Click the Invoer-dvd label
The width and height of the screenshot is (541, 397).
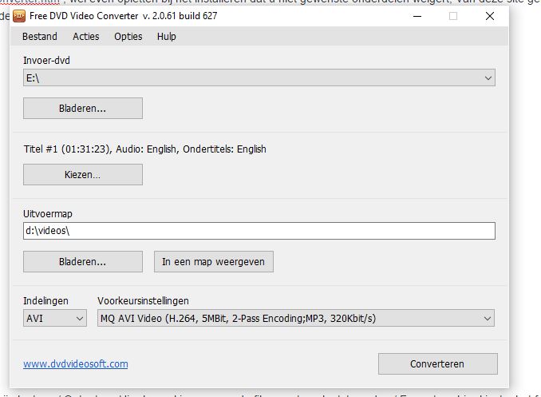(x=46, y=61)
